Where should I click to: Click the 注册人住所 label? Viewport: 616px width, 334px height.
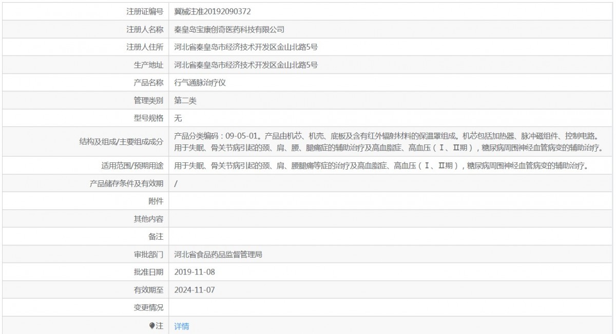(145, 47)
